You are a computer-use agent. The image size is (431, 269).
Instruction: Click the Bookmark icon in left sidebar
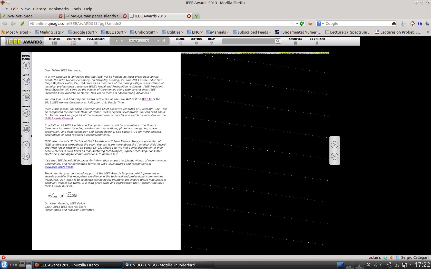click(26, 66)
